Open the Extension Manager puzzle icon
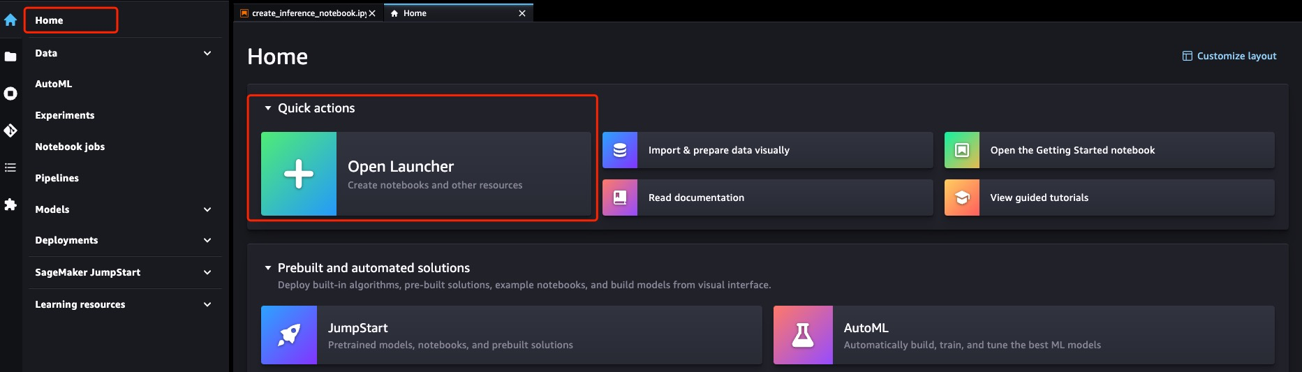The height and width of the screenshot is (372, 1302). pyautogui.click(x=10, y=204)
